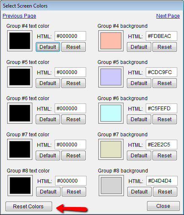The width and height of the screenshot is (184, 215).
Task: Select Group #5 text color swatch
Action: point(20,77)
